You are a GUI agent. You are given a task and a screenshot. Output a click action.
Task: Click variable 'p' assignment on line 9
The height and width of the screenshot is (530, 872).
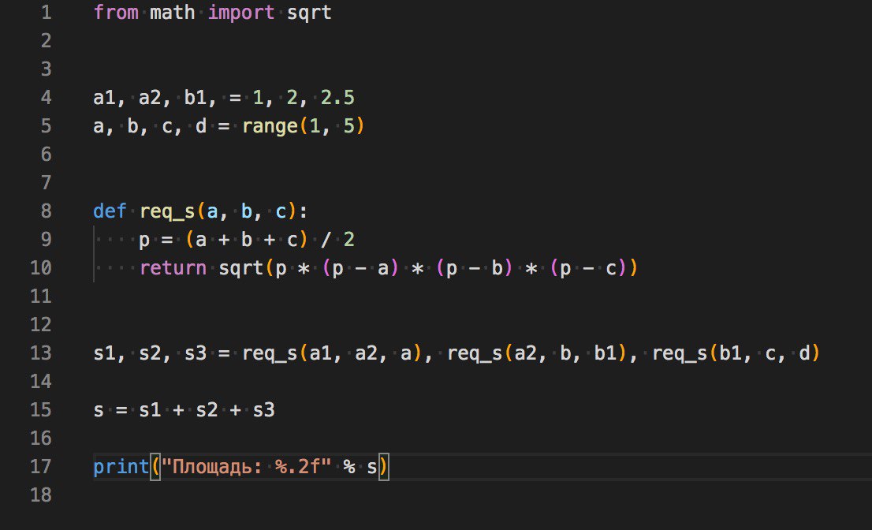(x=144, y=241)
